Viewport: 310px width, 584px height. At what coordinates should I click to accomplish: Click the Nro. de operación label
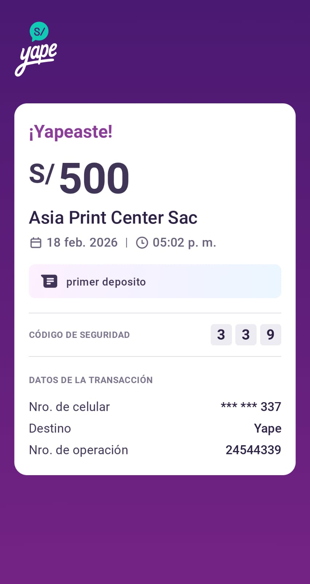(78, 450)
